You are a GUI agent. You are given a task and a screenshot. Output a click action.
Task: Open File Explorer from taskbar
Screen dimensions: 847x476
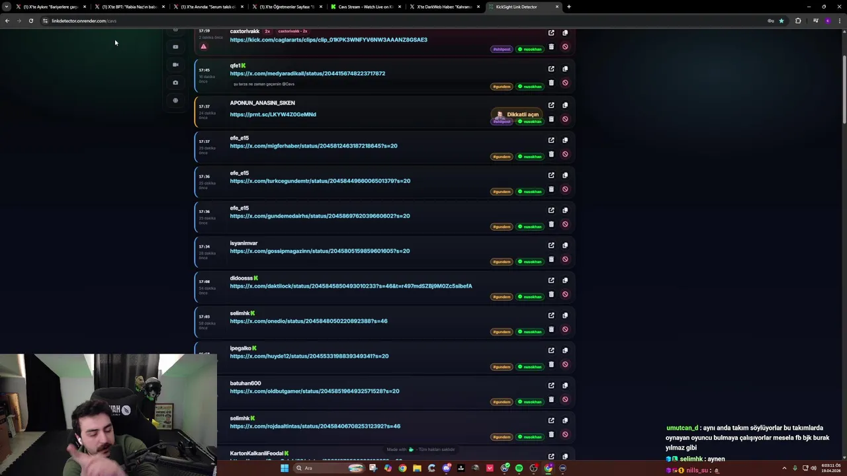417,468
